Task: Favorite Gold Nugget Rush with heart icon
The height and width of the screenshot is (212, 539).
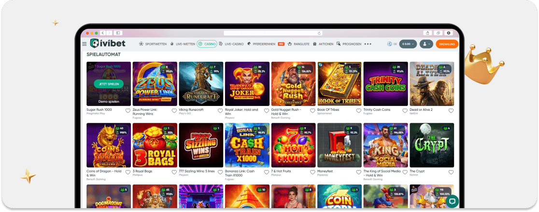Action: click(x=312, y=111)
